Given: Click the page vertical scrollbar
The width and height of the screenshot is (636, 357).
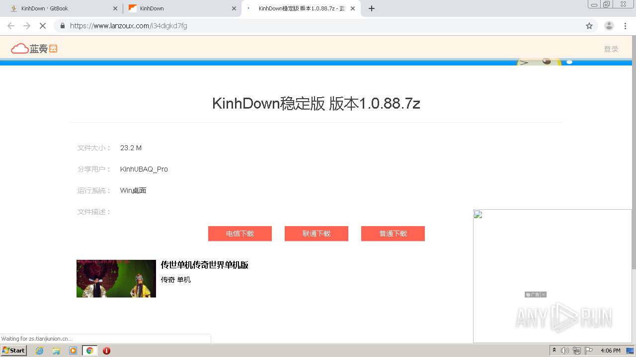Looking at the screenshot, I should pyautogui.click(x=634, y=153).
